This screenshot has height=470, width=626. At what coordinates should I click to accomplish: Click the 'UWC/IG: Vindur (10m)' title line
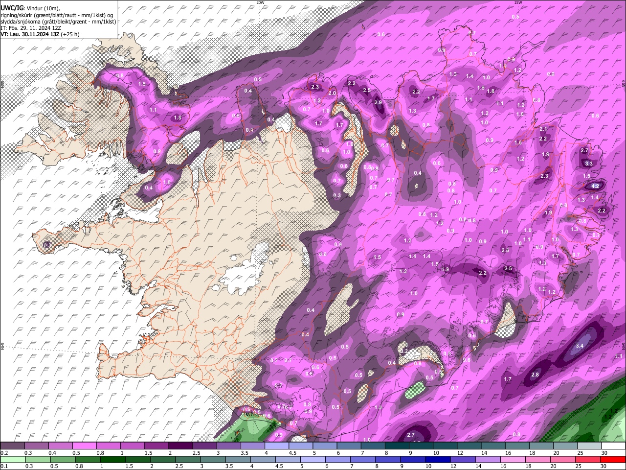(x=30, y=8)
